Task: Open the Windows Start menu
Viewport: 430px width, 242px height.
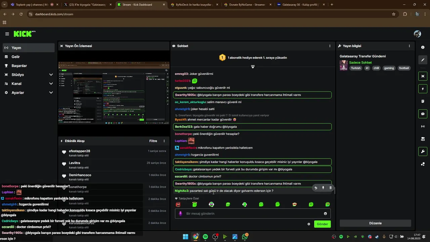Action: coord(185,237)
